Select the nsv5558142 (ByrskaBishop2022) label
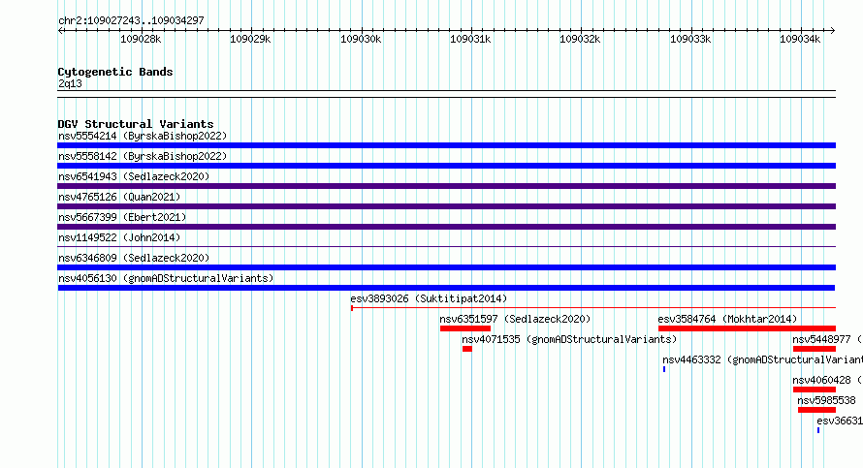Screen dimensions: 863x468 click(143, 156)
